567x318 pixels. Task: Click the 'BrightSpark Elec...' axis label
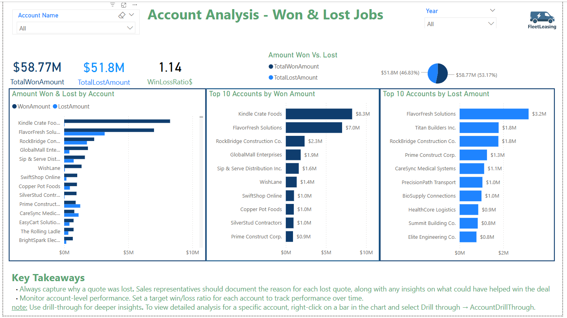click(x=40, y=240)
